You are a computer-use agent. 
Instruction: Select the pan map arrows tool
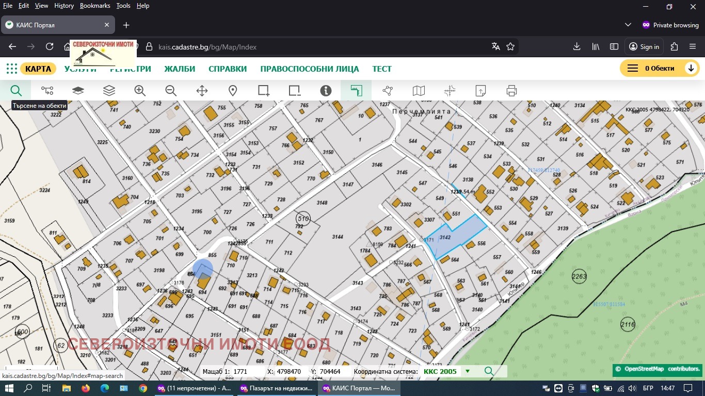pyautogui.click(x=202, y=91)
